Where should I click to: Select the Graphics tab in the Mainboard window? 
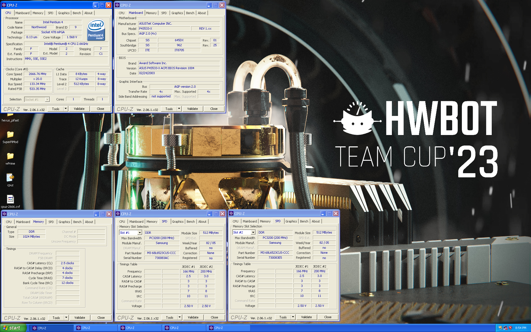177,13
